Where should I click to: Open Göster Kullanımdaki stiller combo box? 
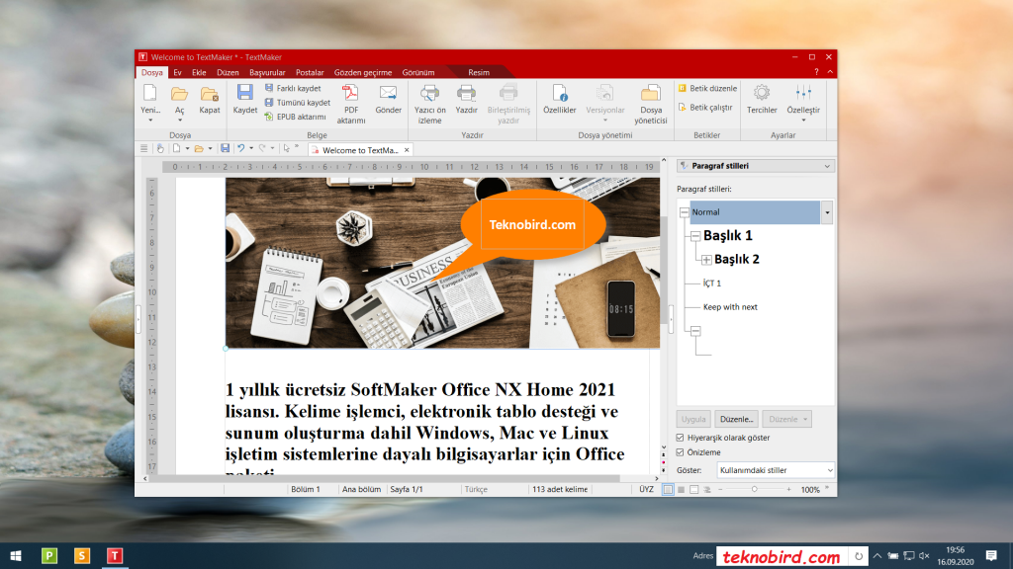pos(776,470)
